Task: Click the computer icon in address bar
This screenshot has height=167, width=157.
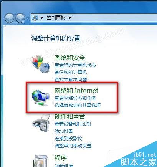Action: click(35, 18)
